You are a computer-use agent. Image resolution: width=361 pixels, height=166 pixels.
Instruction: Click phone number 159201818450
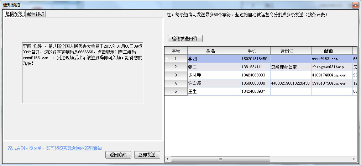(x=256, y=59)
